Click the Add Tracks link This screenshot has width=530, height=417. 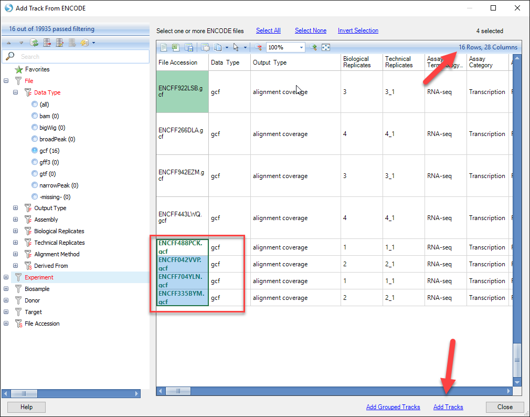click(x=448, y=407)
